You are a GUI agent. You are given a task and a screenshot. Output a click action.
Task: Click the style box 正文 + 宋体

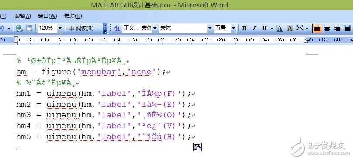coord(137,28)
